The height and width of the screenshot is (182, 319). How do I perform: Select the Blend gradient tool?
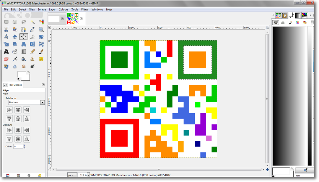coord(24,51)
